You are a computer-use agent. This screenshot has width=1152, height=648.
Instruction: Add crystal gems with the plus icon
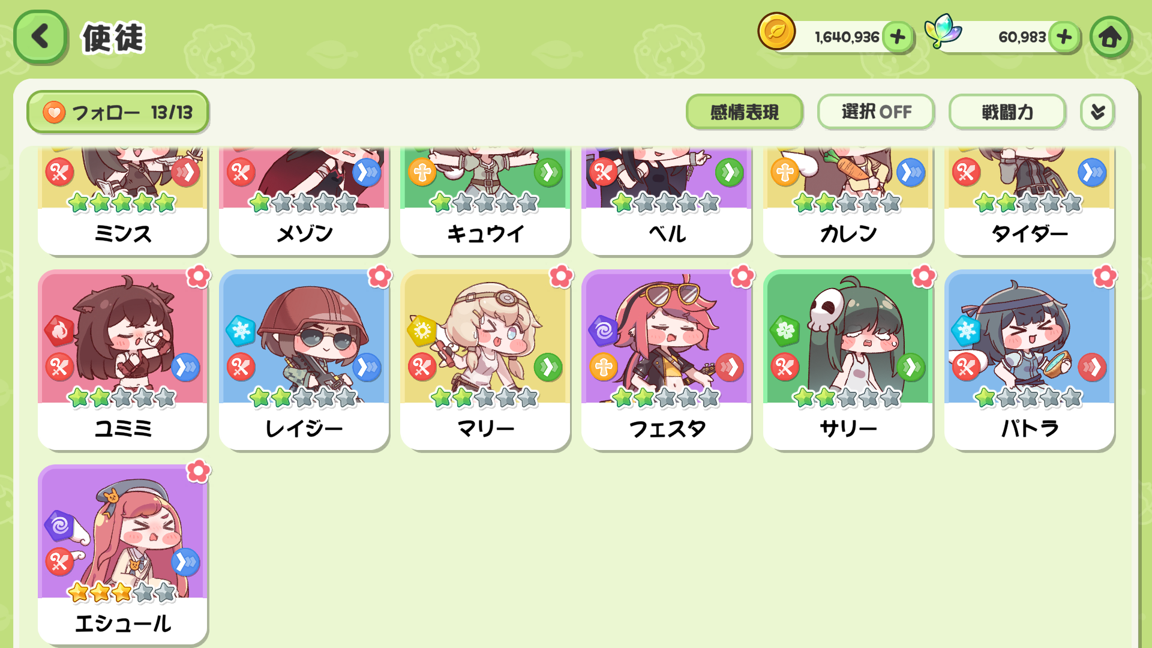[x=1064, y=37]
